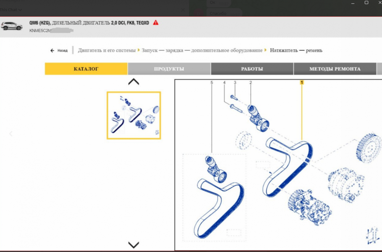Minimize the window
Screen dimensions: 382x252
click(353, 3)
